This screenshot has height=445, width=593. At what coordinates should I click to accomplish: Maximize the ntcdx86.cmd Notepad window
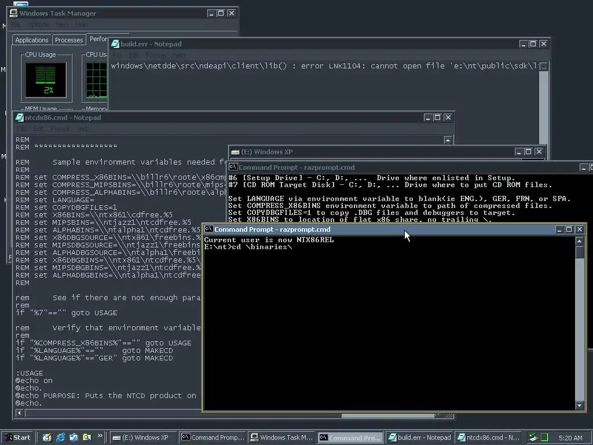pyautogui.click(x=438, y=117)
